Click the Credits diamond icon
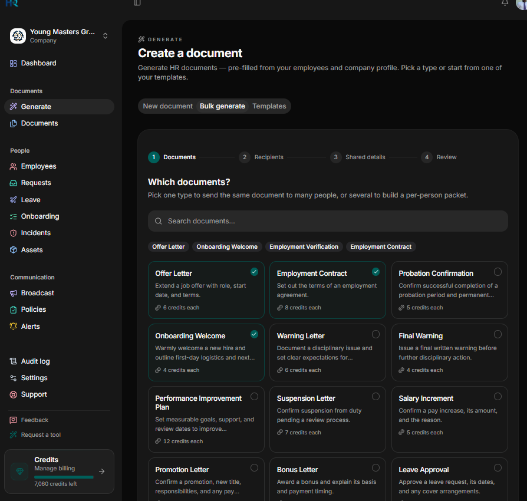Screen dimensions: 527x501 click(20, 472)
